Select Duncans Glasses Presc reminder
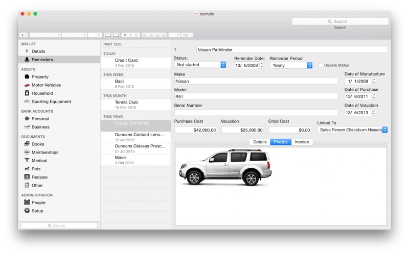 (135, 148)
